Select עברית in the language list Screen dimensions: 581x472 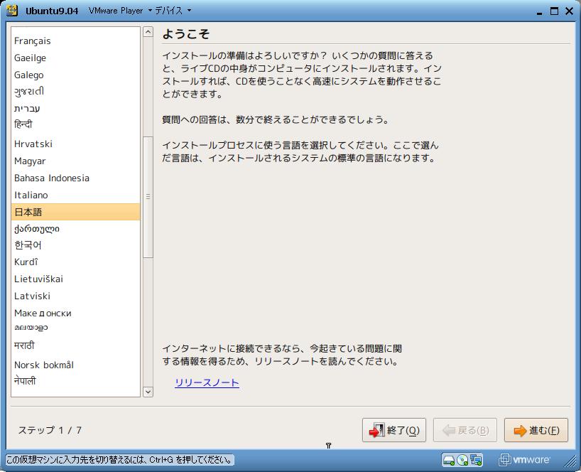point(75,108)
